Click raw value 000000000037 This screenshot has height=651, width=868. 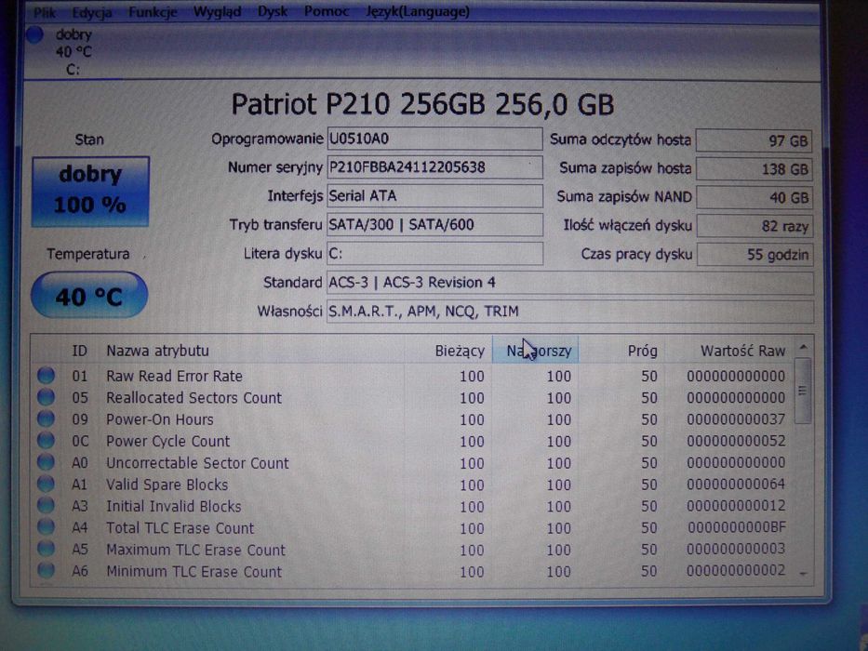[x=736, y=419]
